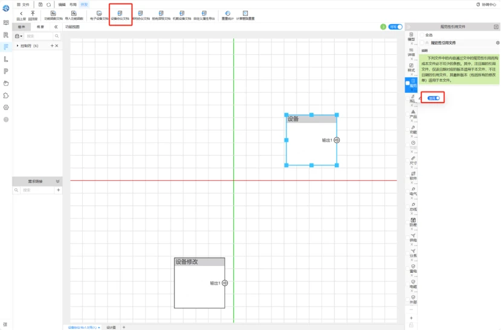Tick the checkbox beside 产品 tab
The width and height of the screenshot is (501, 330).
point(408,114)
